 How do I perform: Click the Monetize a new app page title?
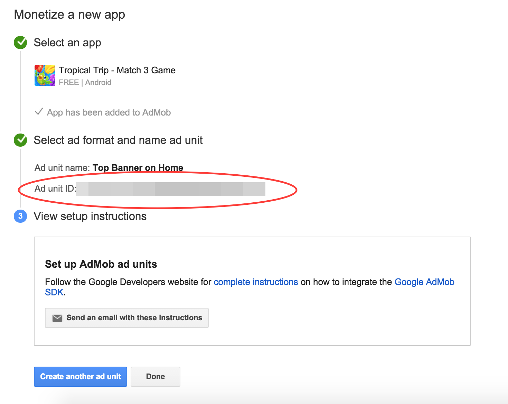[69, 15]
